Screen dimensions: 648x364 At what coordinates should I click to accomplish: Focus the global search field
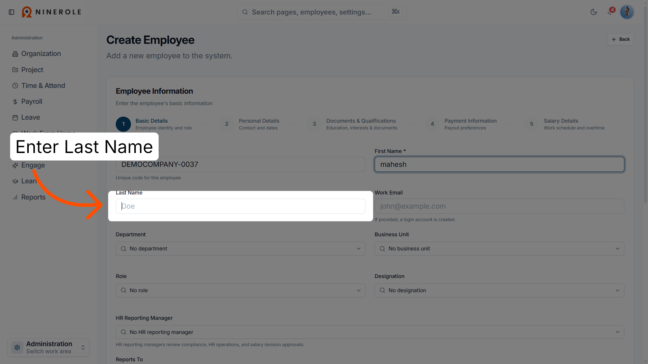[321, 12]
